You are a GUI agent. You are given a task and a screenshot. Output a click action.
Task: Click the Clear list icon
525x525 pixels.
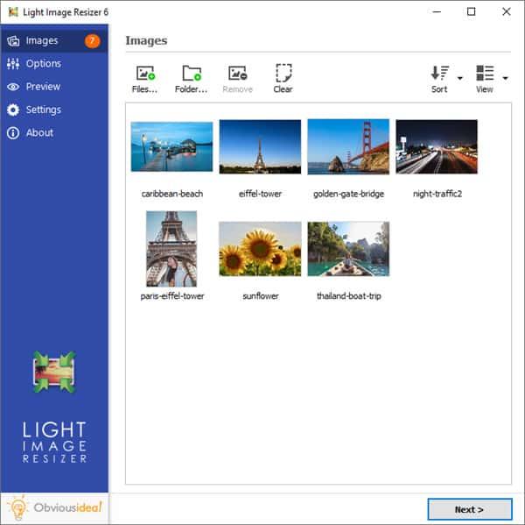click(x=283, y=74)
